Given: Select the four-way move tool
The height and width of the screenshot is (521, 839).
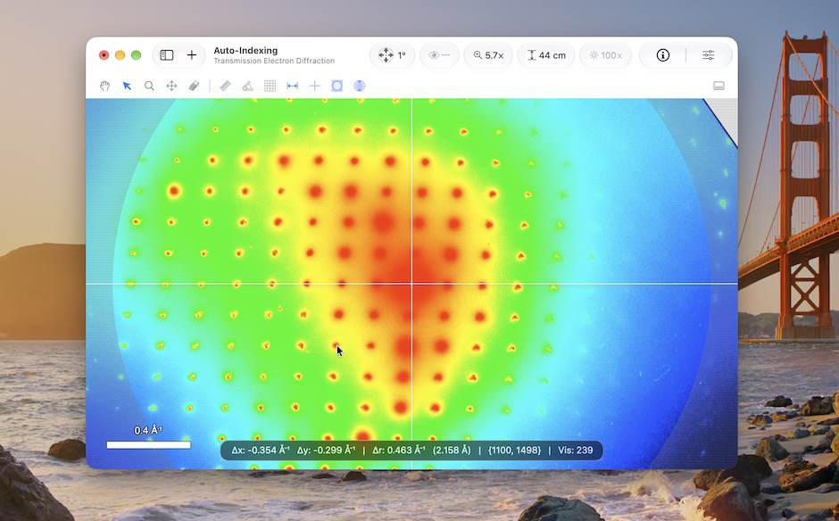Looking at the screenshot, I should coord(171,86).
